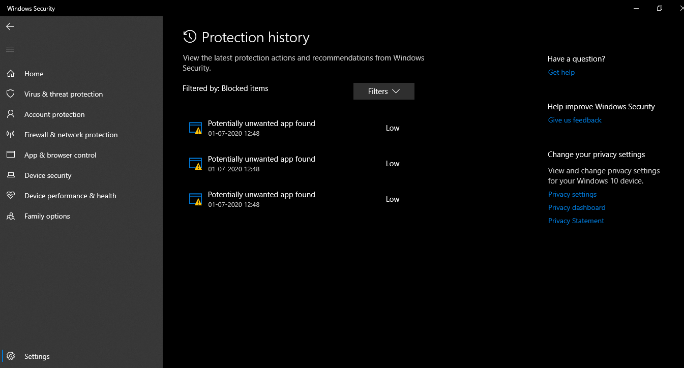Select App & browser control
Screen dimensions: 684x368
tap(61, 155)
